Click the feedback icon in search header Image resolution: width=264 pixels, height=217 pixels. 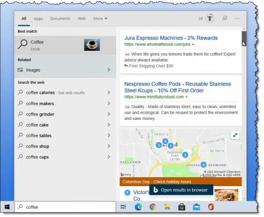[224, 19]
